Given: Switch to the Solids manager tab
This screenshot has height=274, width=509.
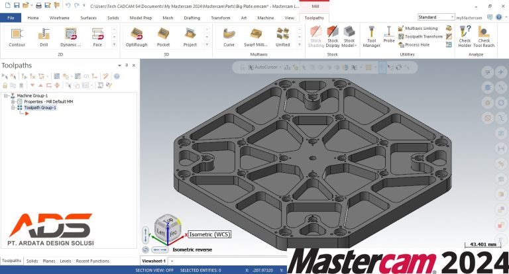Looking at the screenshot, I should (x=32, y=261).
